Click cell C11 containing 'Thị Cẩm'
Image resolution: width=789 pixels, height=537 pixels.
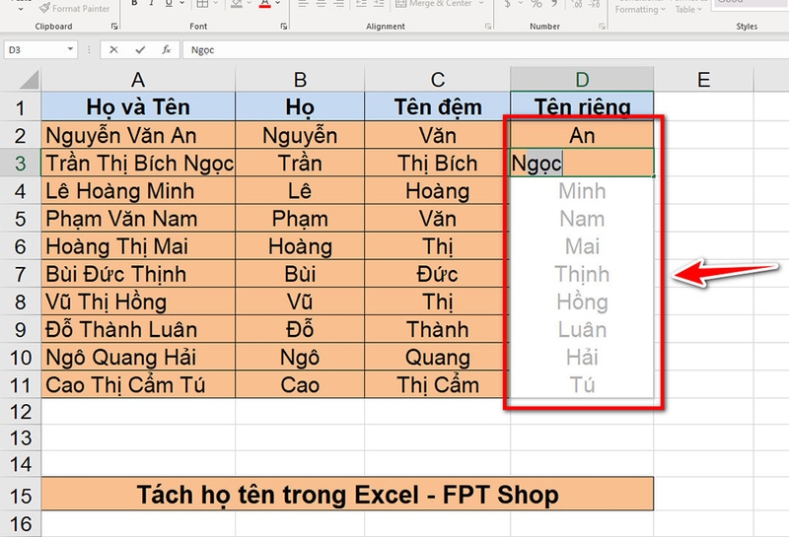437,384
